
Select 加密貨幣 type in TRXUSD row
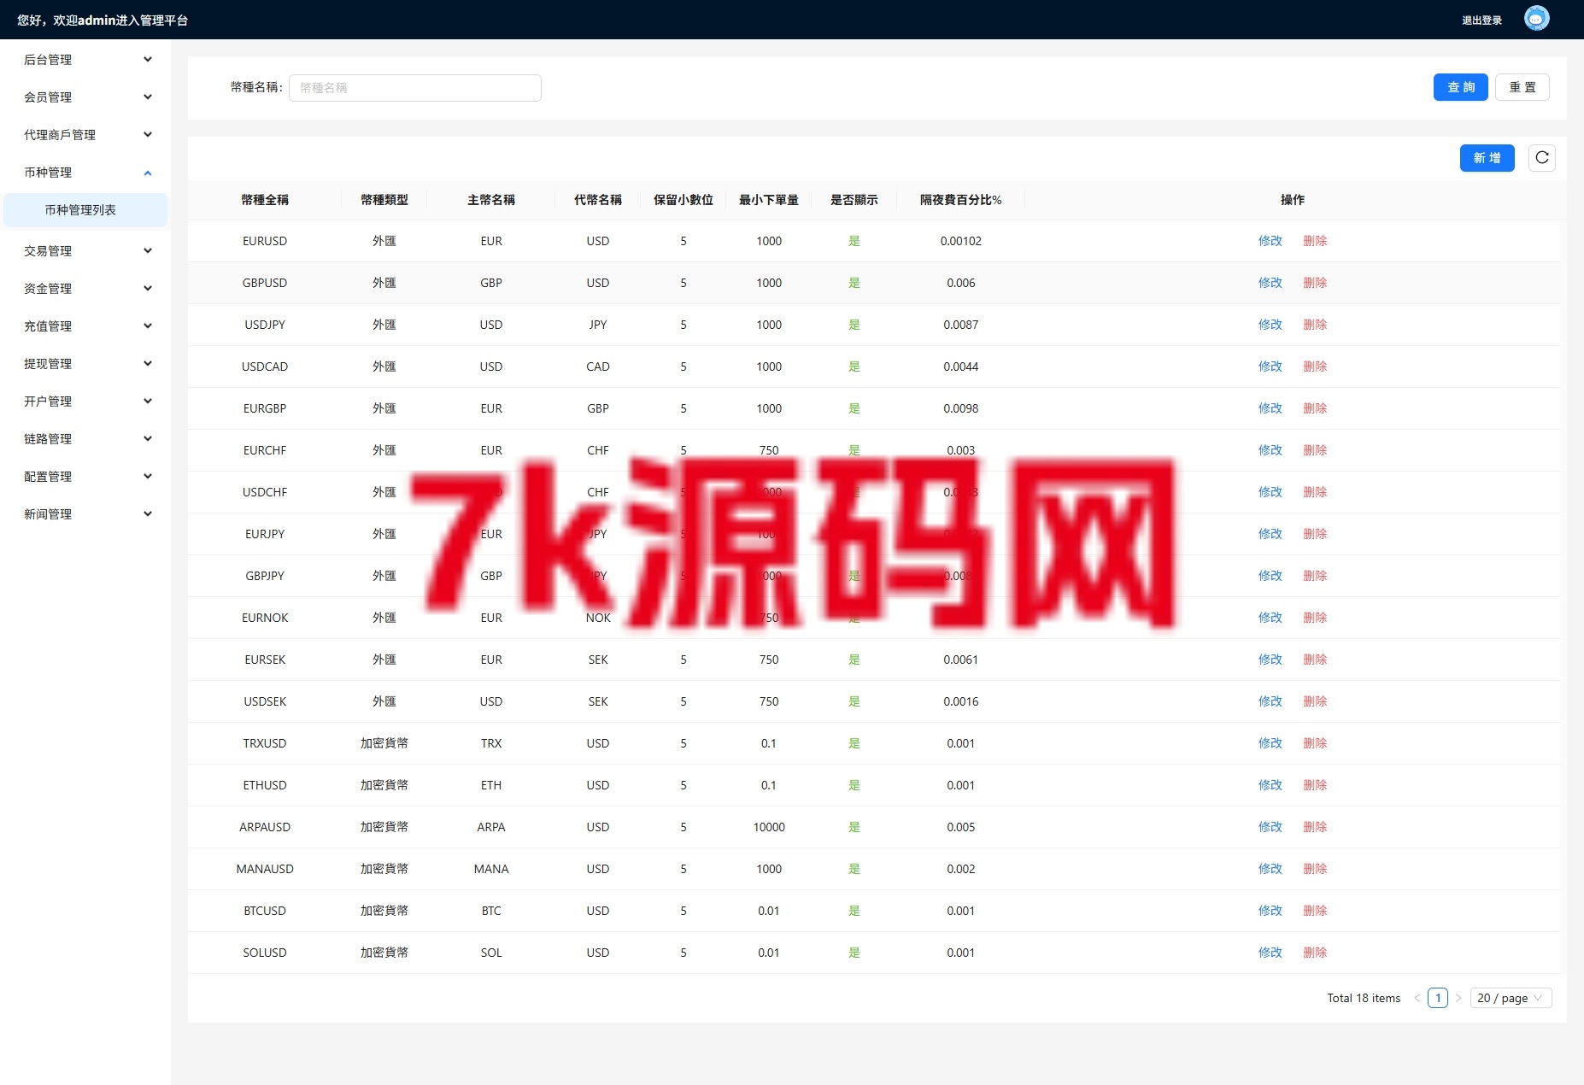[x=384, y=743]
